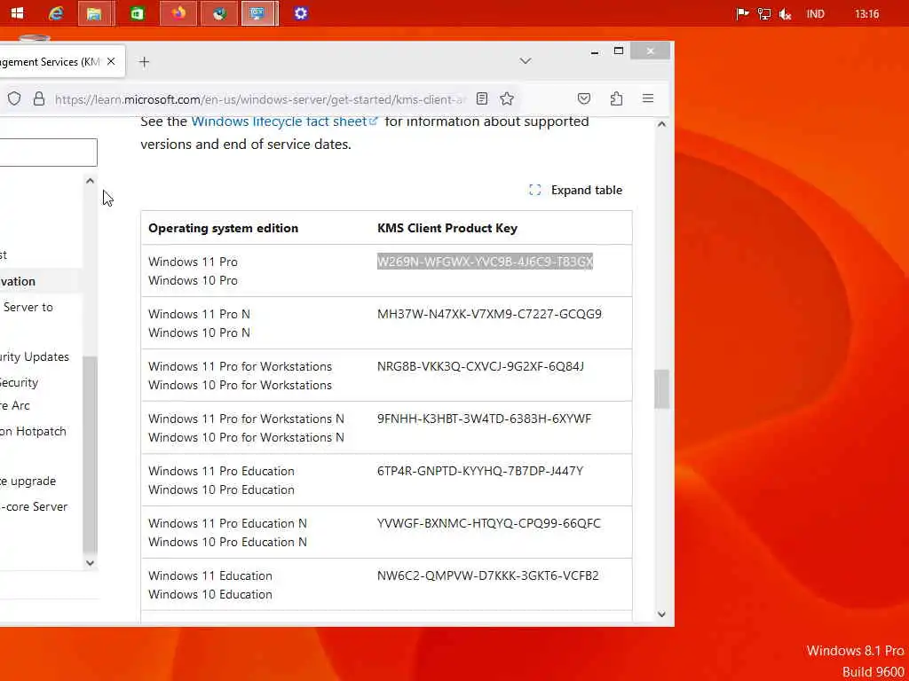This screenshot has width=909, height=681.
Task: Bookmark this page with star icon
Action: [x=507, y=99]
